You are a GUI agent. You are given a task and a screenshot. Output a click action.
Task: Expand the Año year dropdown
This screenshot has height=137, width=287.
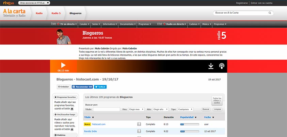tap(160, 109)
